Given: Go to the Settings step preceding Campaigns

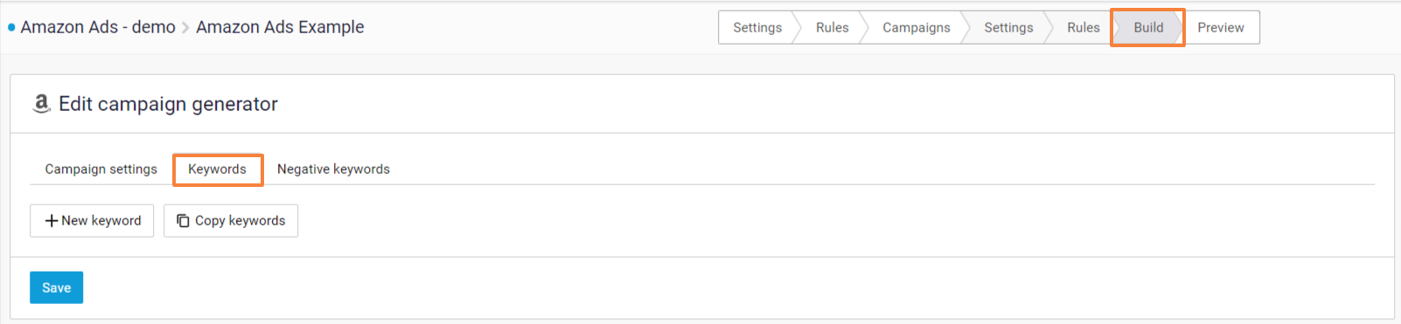Looking at the screenshot, I should (756, 27).
